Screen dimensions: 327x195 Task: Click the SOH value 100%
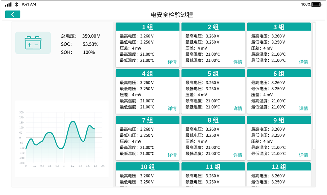(x=89, y=52)
